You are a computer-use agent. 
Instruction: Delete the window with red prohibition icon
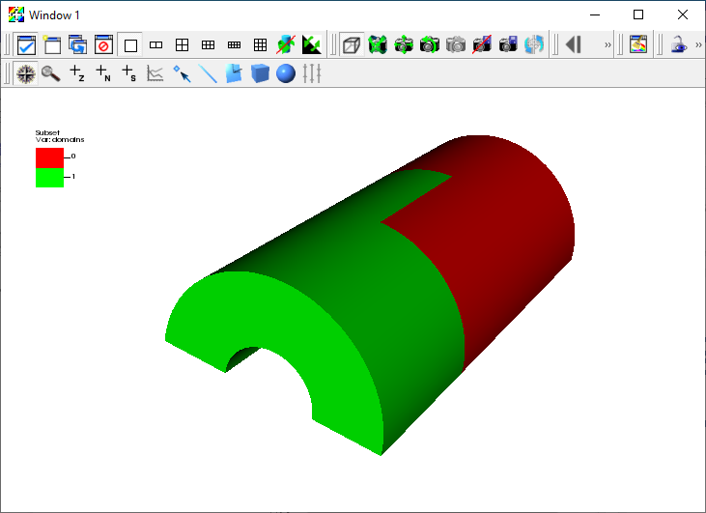[x=103, y=44]
